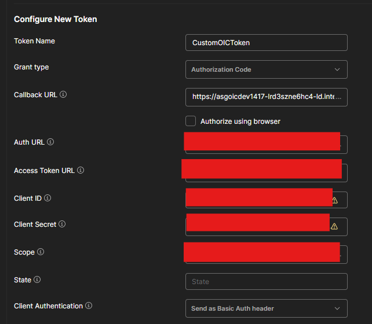This screenshot has height=324, width=372.
Task: Click the warning icon in Client Secret field
Action: pyautogui.click(x=334, y=226)
